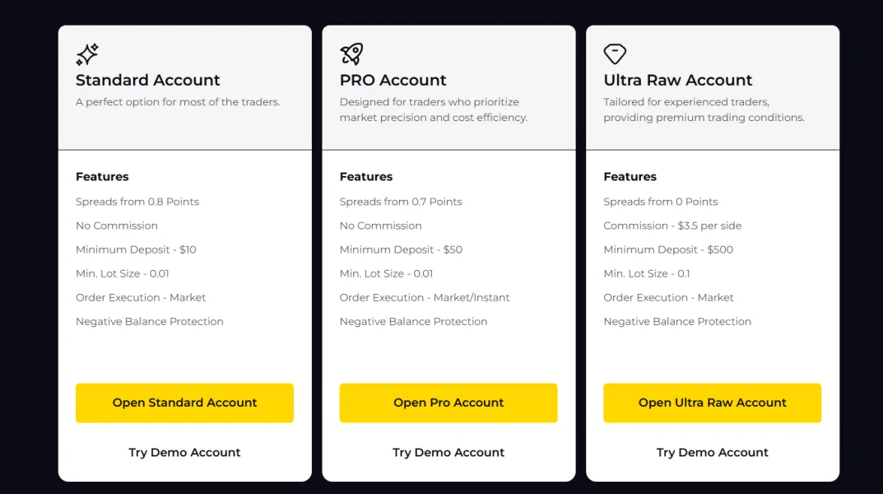The width and height of the screenshot is (883, 494).
Task: Select the Ultra Raw Account heading
Action: (x=678, y=80)
